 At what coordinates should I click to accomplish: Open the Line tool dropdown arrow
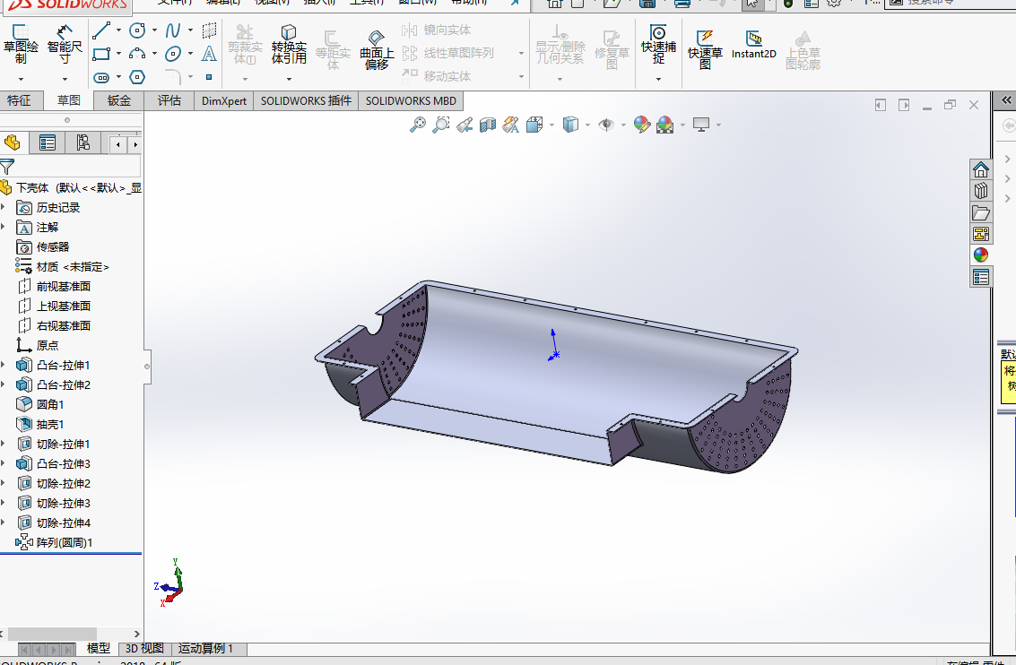pyautogui.click(x=118, y=30)
